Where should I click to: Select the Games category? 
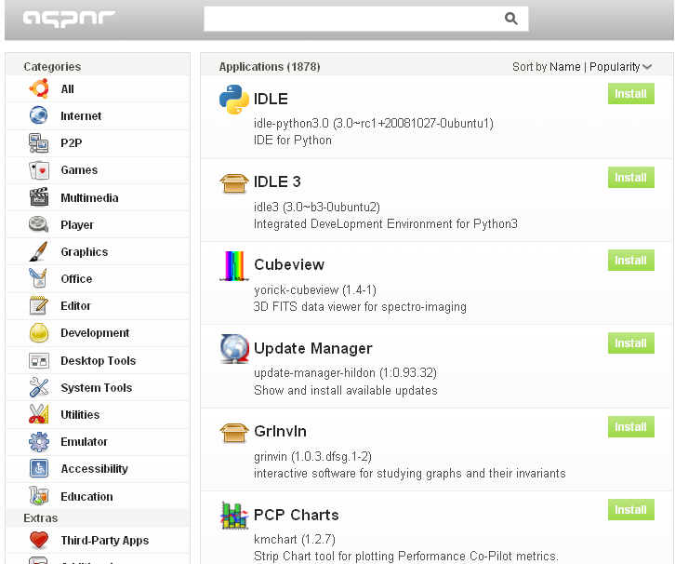pyautogui.click(x=98, y=170)
